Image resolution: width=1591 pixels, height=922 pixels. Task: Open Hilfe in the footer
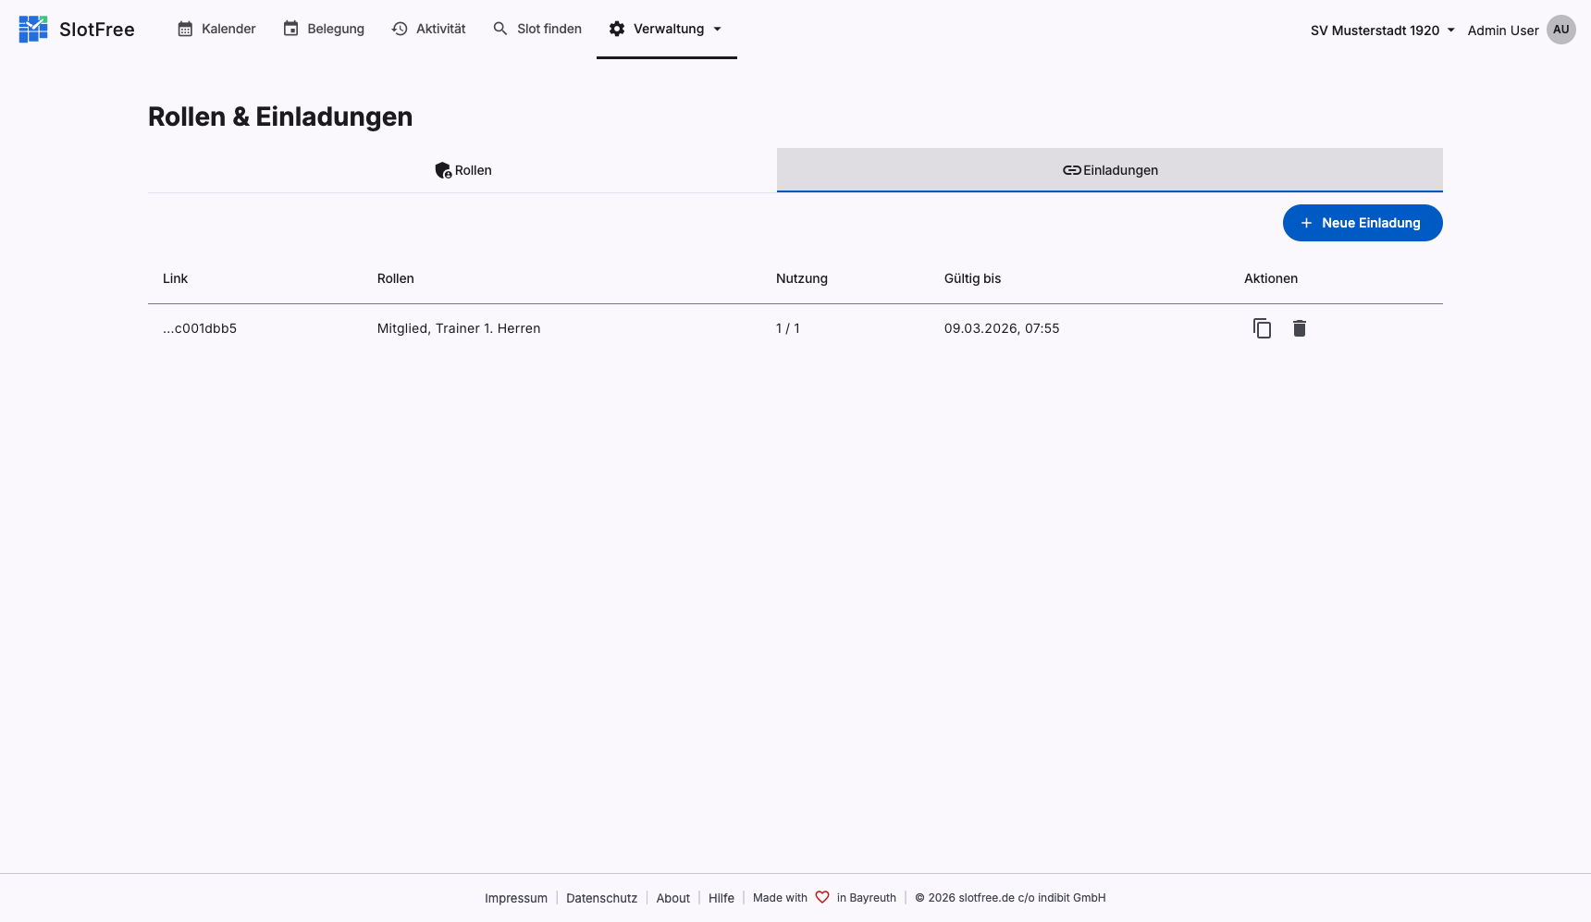(x=721, y=898)
